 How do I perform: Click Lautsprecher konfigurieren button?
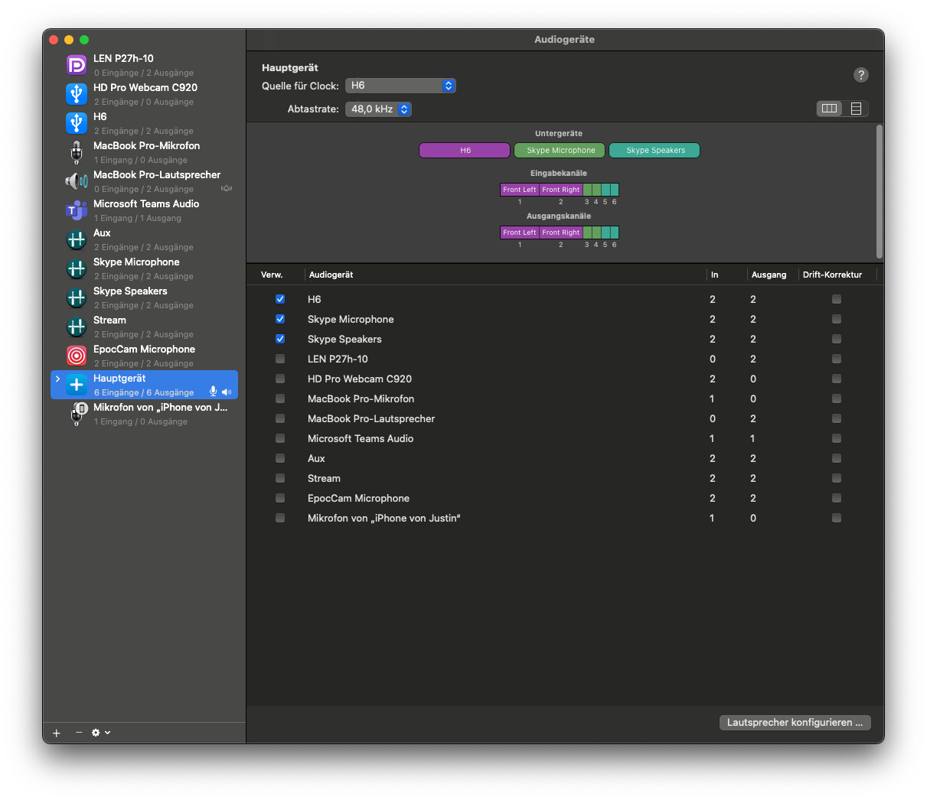pyautogui.click(x=795, y=723)
